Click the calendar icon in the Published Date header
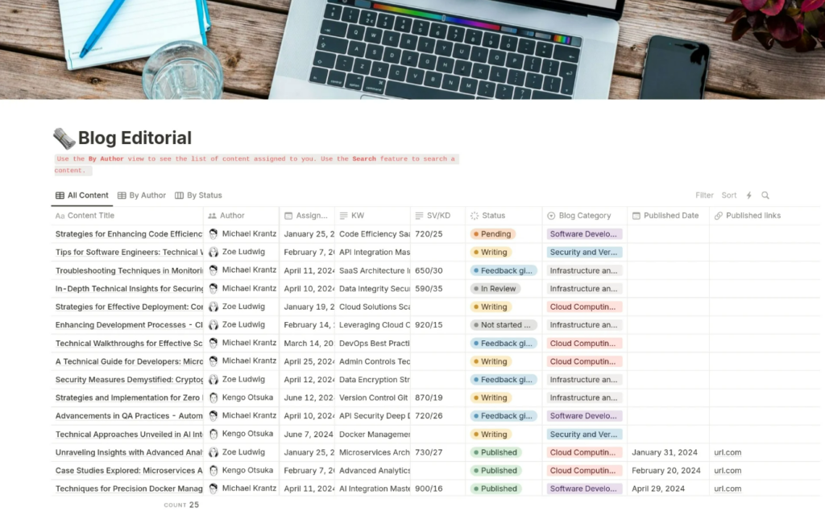This screenshot has width=825, height=511. tap(636, 215)
